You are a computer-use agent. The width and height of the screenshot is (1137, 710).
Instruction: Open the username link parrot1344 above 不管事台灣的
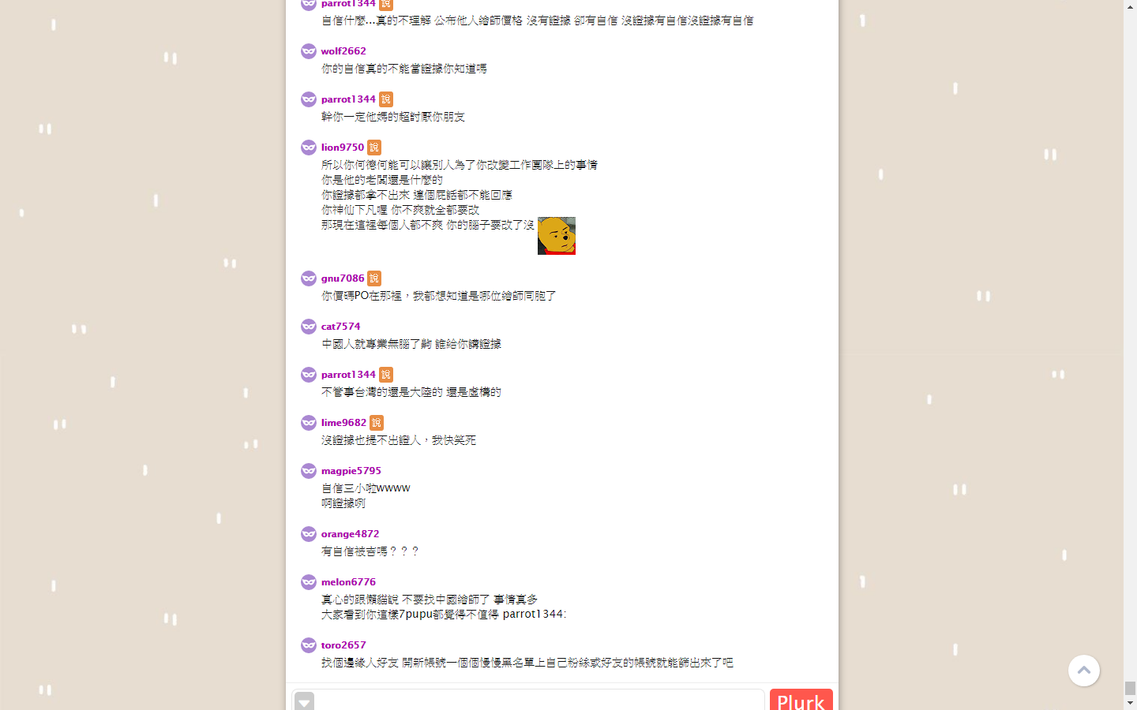point(348,375)
